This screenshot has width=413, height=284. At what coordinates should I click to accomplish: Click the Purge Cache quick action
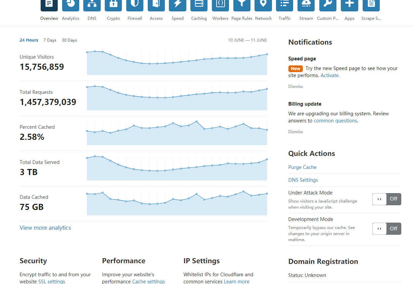coord(302,167)
